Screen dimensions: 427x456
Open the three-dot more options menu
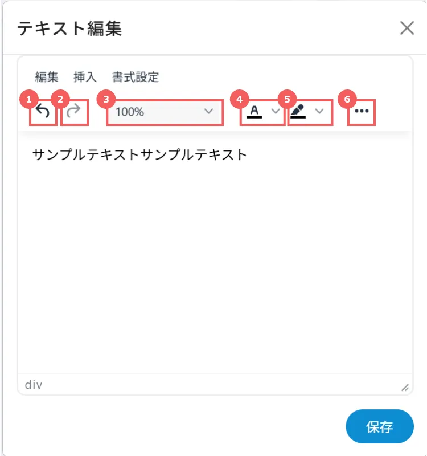click(x=362, y=112)
